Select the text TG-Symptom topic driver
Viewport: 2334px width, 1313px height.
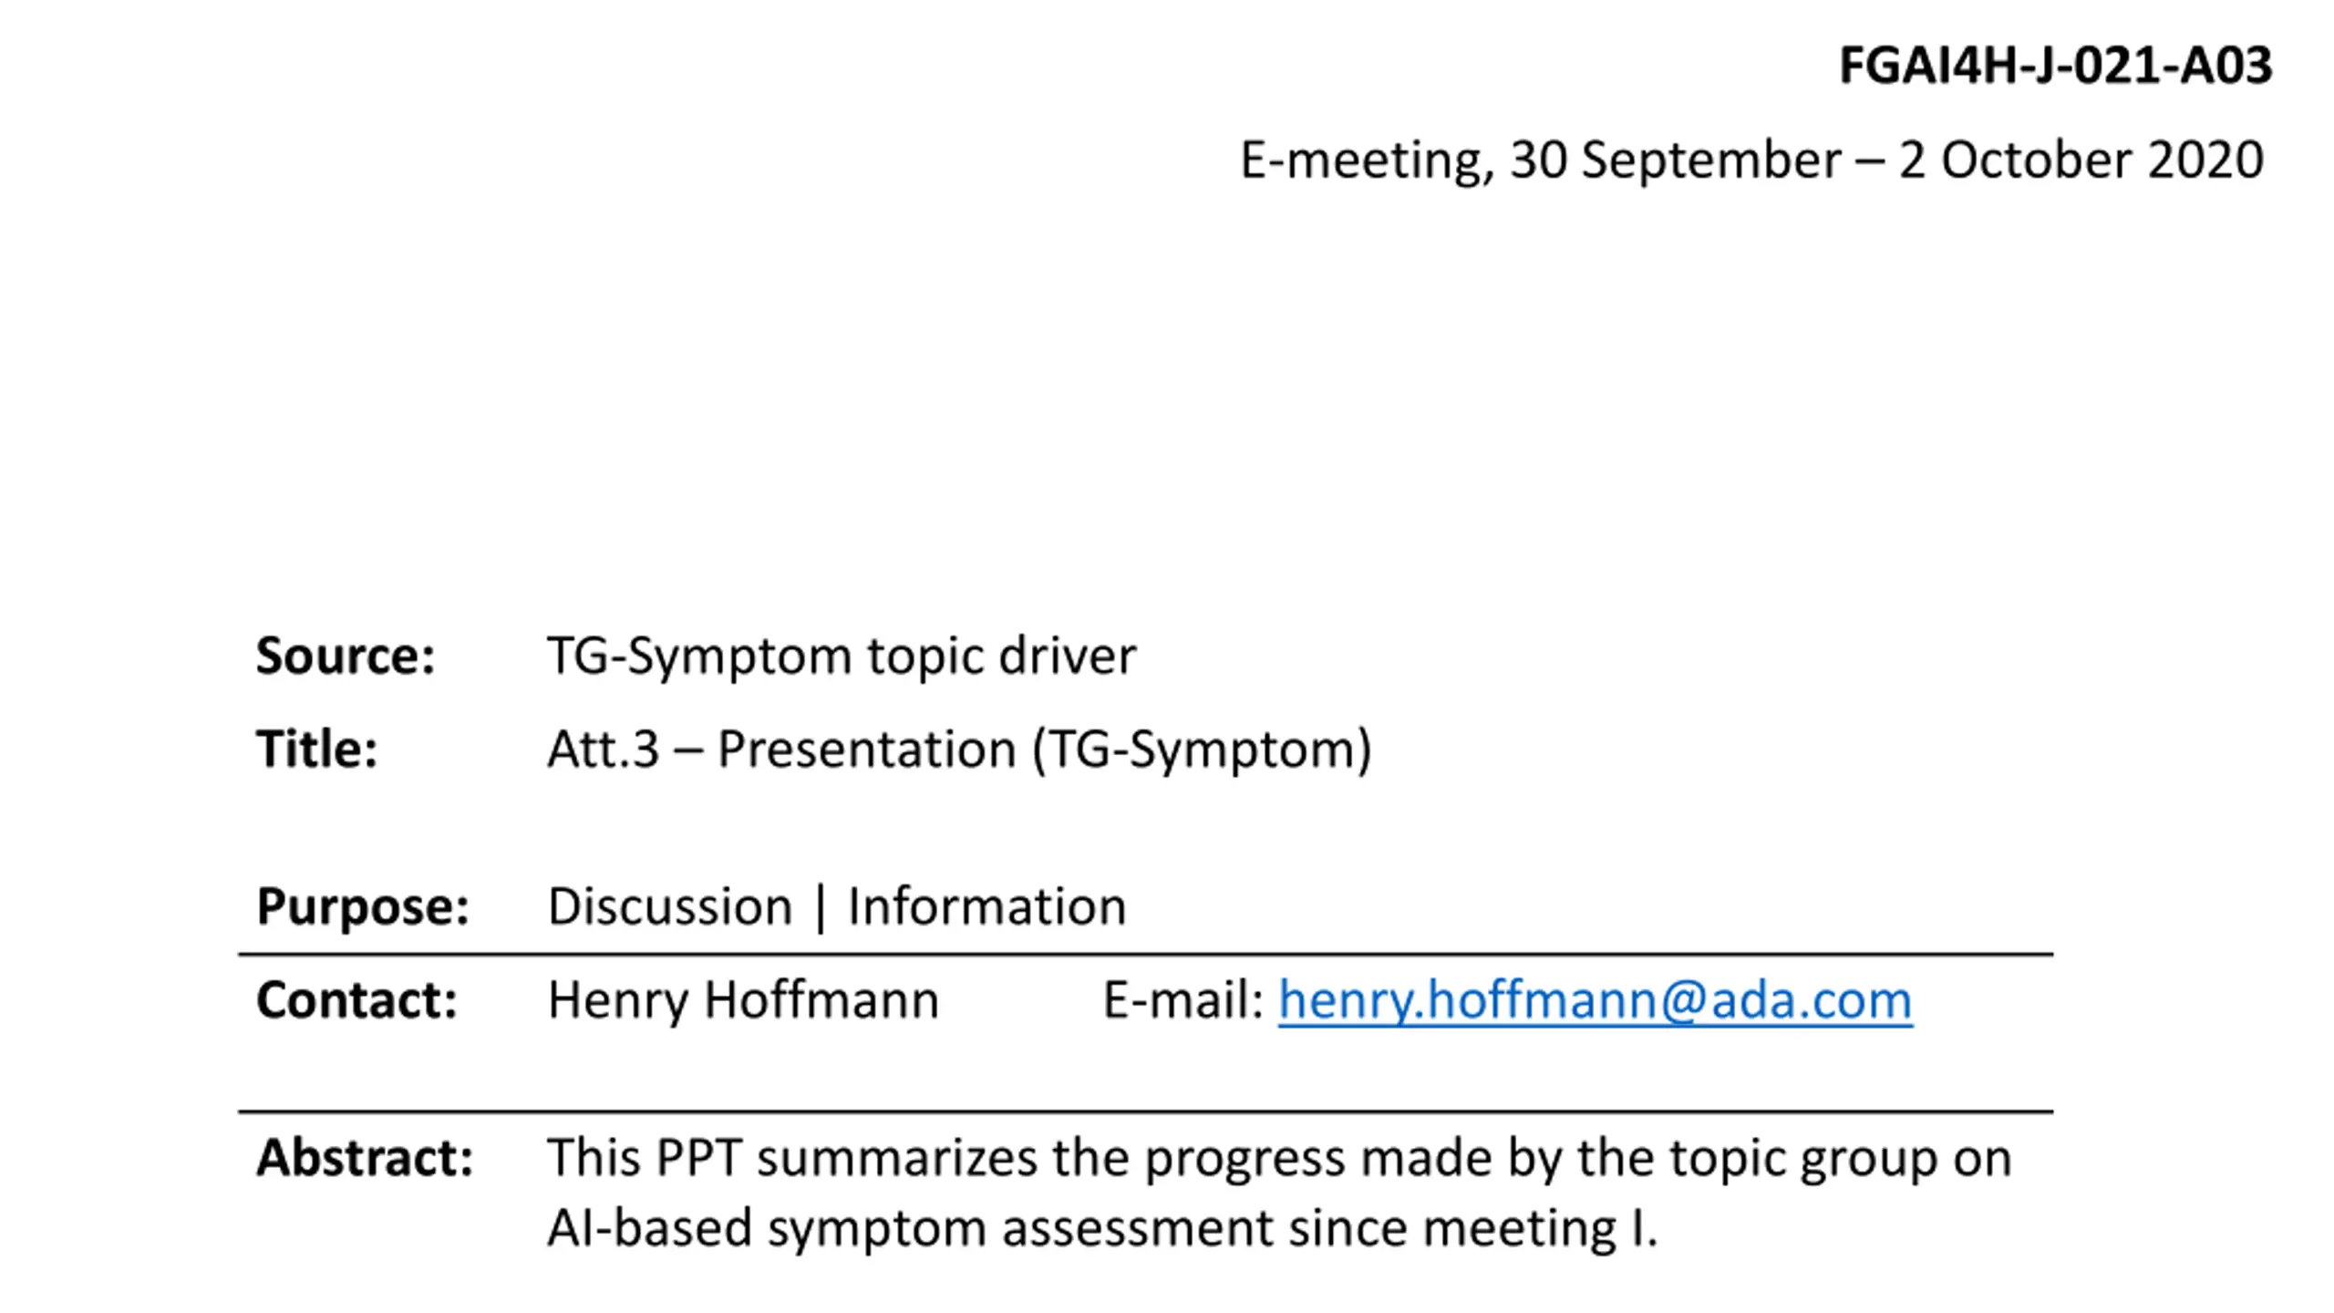841,656
